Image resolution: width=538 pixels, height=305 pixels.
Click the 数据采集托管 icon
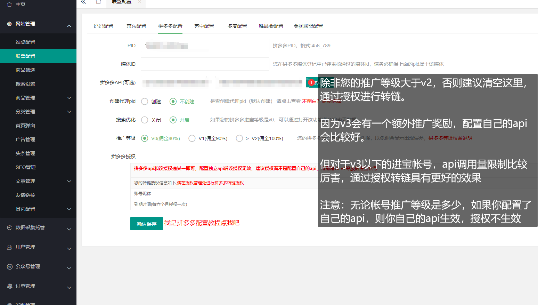point(9,227)
